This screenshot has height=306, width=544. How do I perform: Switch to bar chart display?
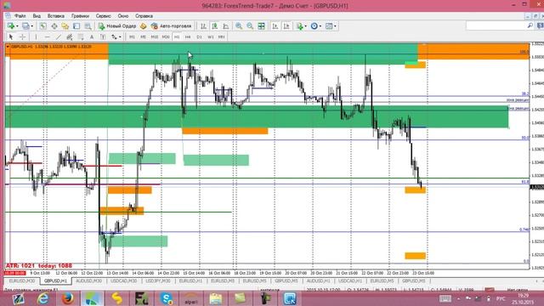204,26
